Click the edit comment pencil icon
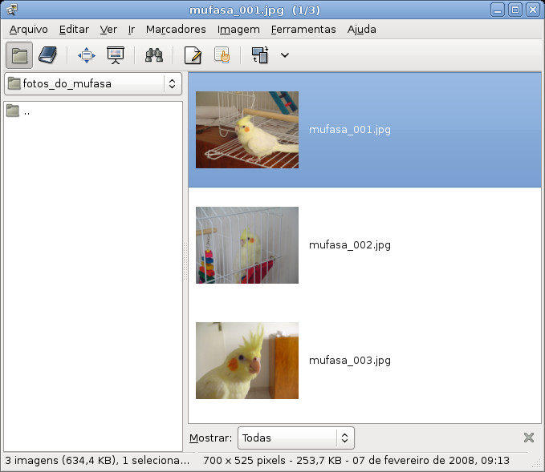 pyautogui.click(x=193, y=55)
